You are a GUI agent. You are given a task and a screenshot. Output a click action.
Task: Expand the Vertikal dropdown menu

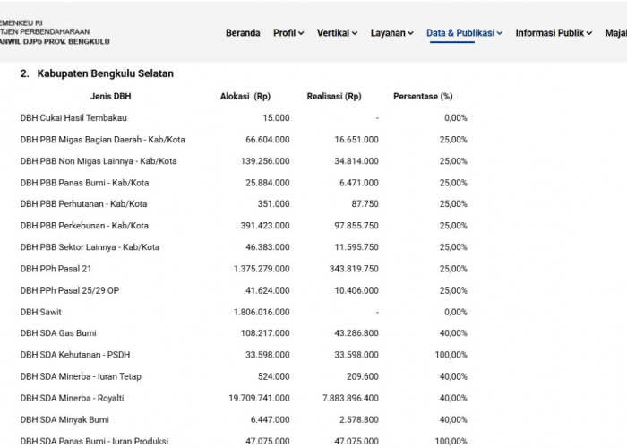[337, 33]
